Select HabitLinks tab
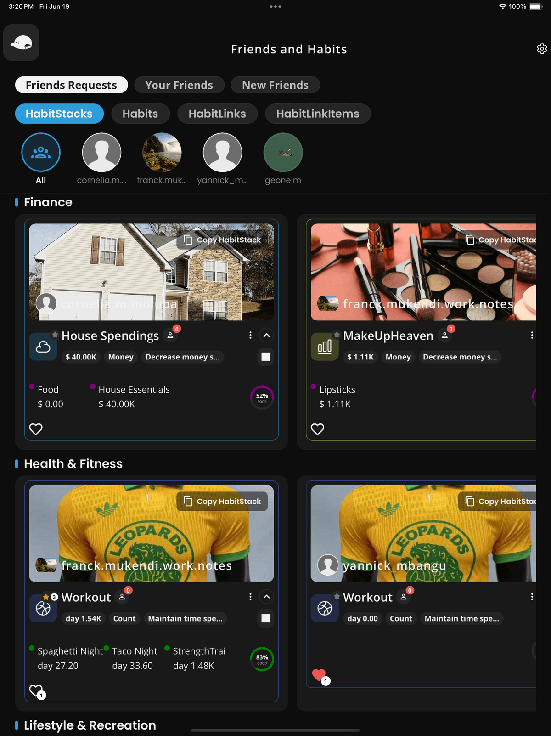Image resolution: width=551 pixels, height=736 pixels. [x=217, y=114]
